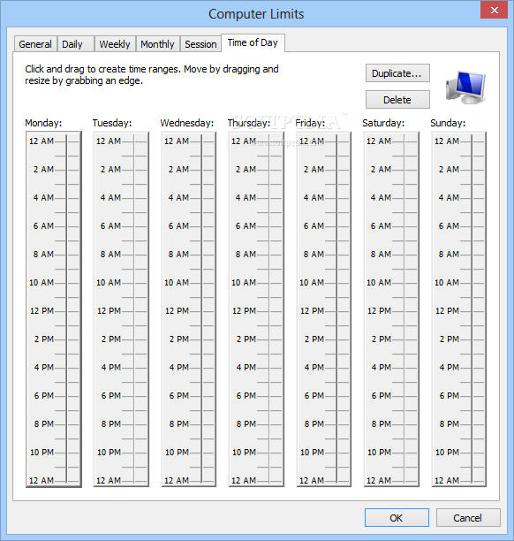Viewport: 514px width, 541px height.
Task: Click the Wednesday: column label
Action: pos(187,123)
